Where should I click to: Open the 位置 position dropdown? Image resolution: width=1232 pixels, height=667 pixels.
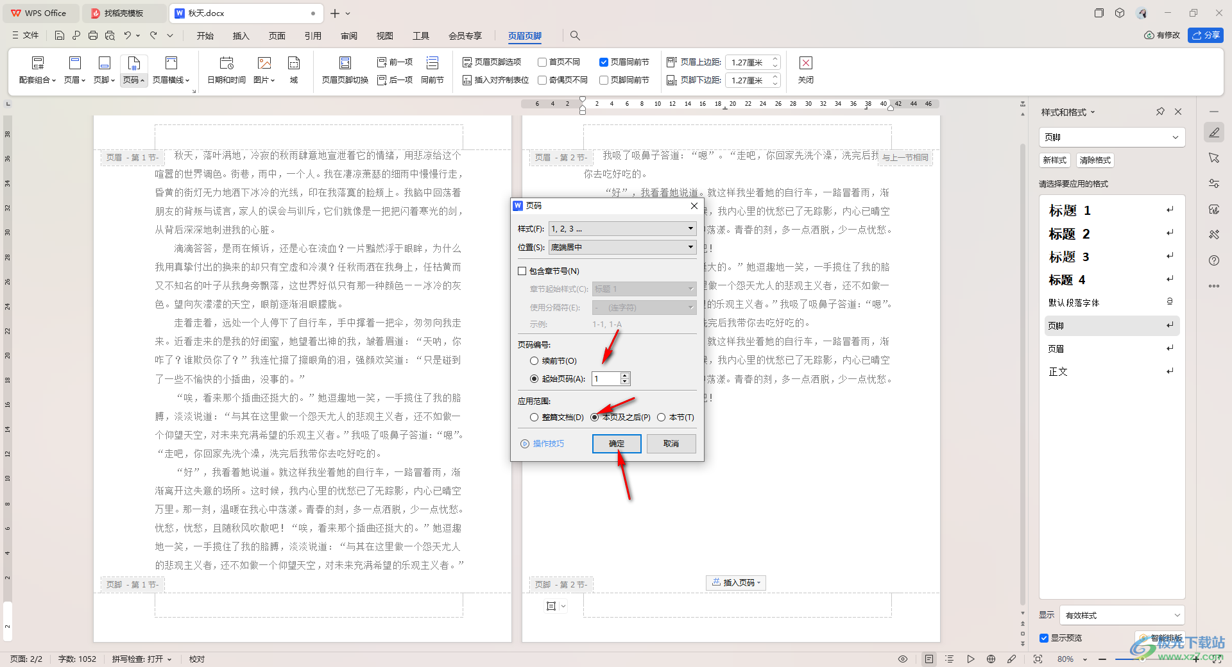coord(622,248)
